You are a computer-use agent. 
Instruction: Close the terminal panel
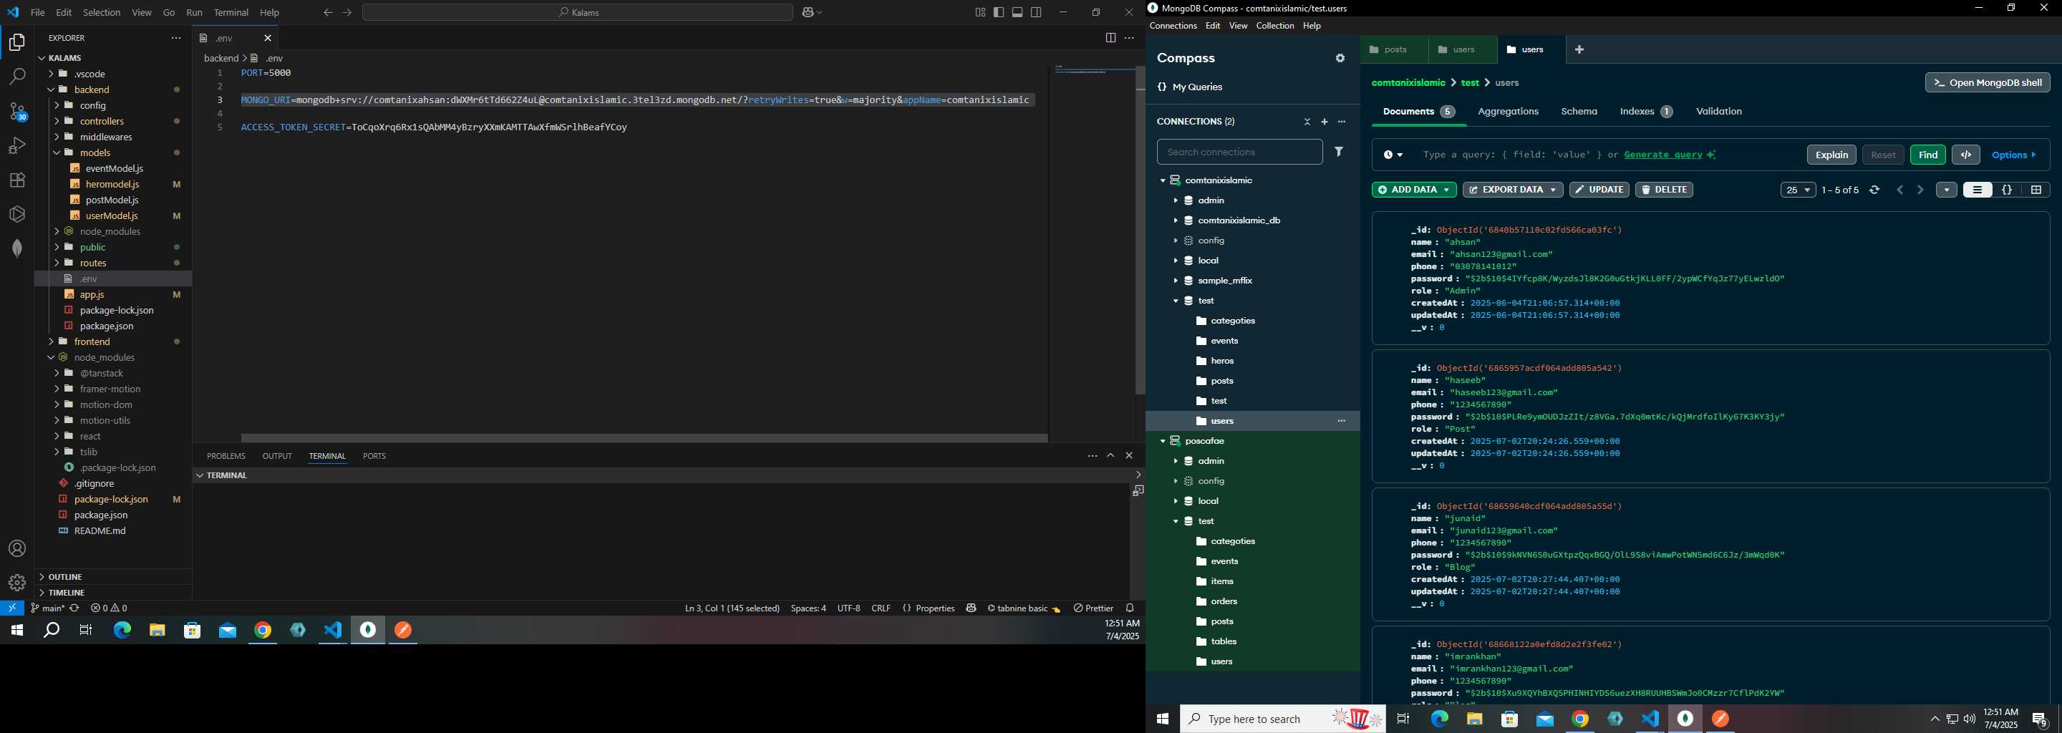(x=1130, y=455)
